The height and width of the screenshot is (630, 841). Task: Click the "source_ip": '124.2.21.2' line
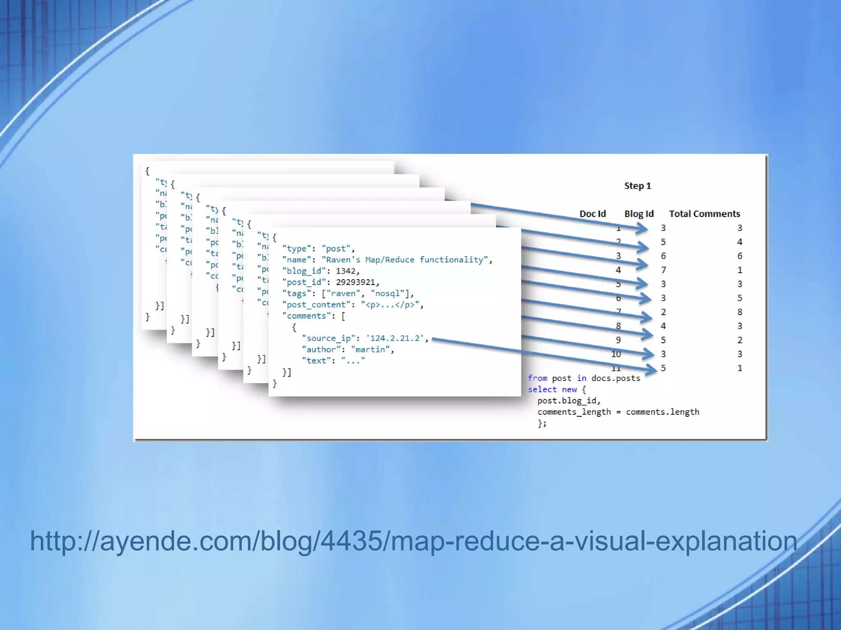tap(365, 338)
